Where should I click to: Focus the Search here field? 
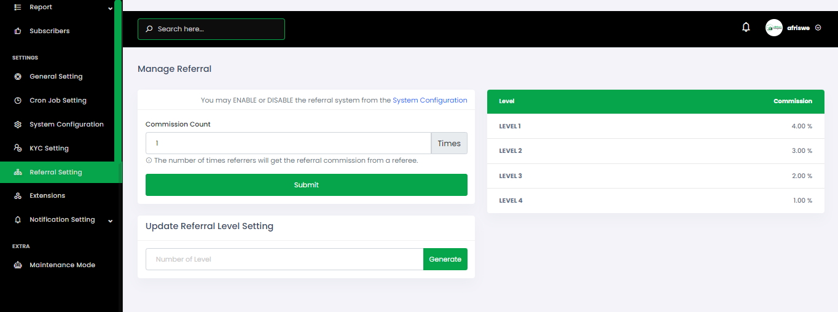click(211, 29)
